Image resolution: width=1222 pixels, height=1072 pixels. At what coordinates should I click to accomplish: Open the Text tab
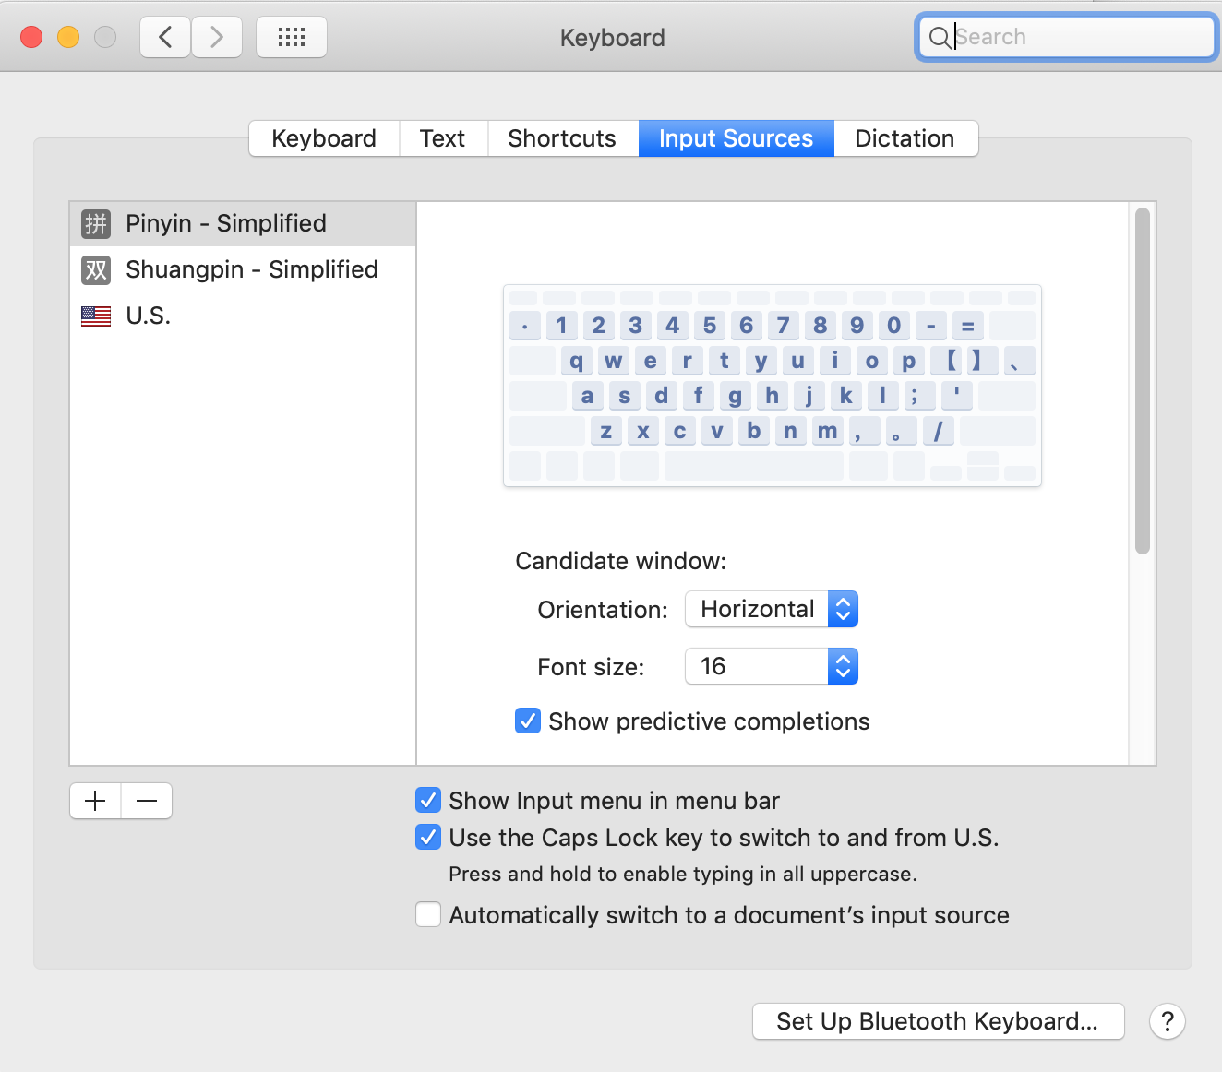click(x=443, y=138)
